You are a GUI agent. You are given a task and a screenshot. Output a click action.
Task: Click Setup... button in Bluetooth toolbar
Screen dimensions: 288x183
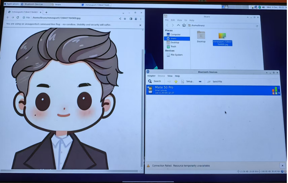click(x=190, y=81)
